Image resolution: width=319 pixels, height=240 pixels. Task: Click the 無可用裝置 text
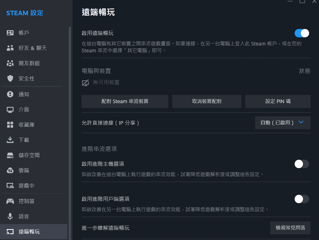click(x=106, y=82)
